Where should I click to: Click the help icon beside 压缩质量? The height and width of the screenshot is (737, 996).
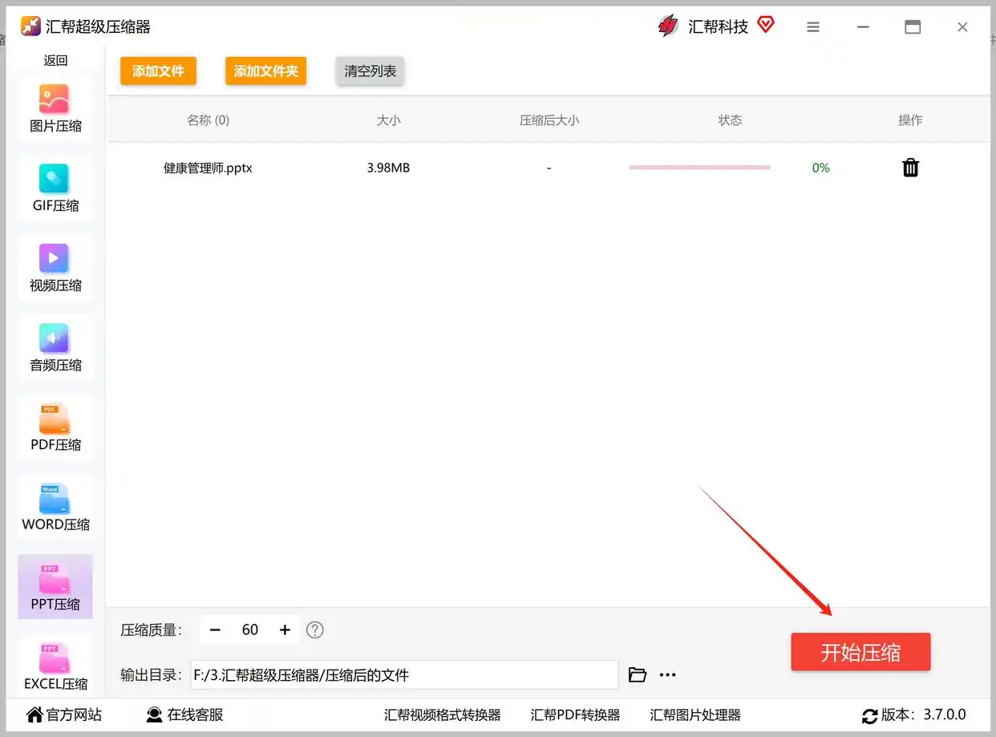coord(315,630)
